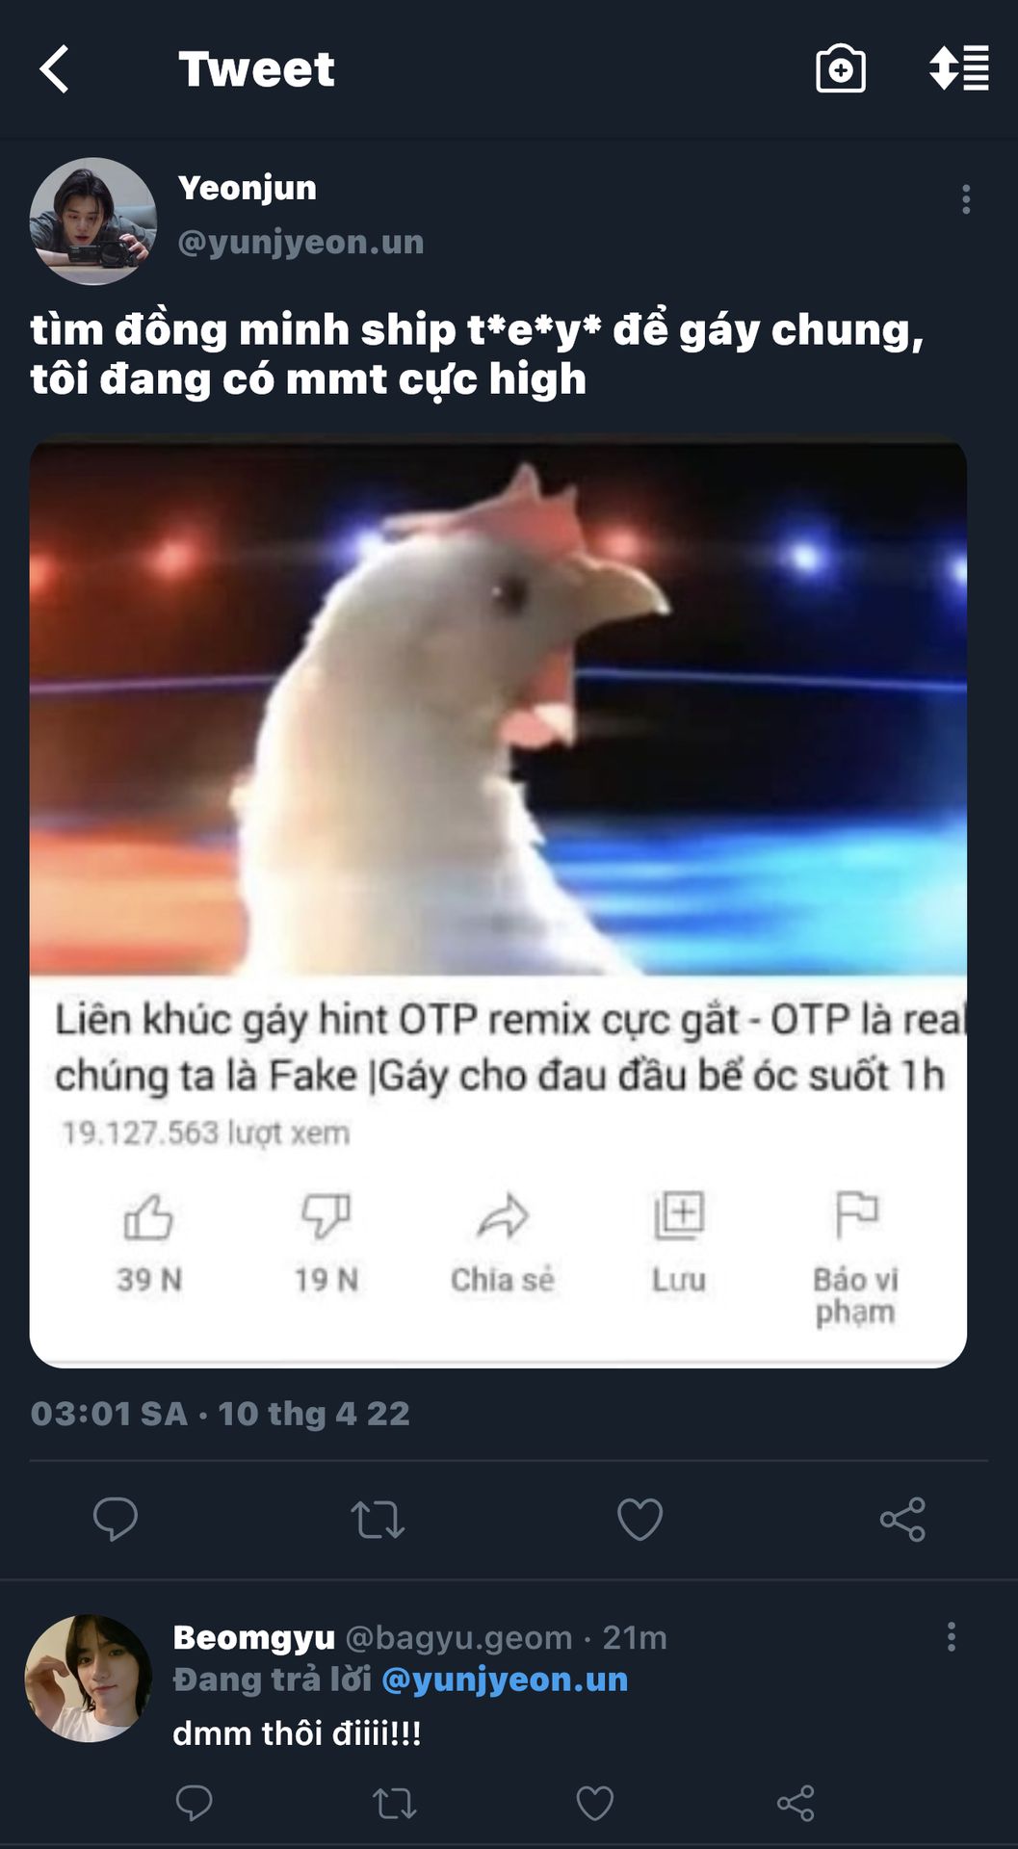Open the three-dot menu on Yeonjun's tweet
The image size is (1018, 1849).
click(965, 199)
